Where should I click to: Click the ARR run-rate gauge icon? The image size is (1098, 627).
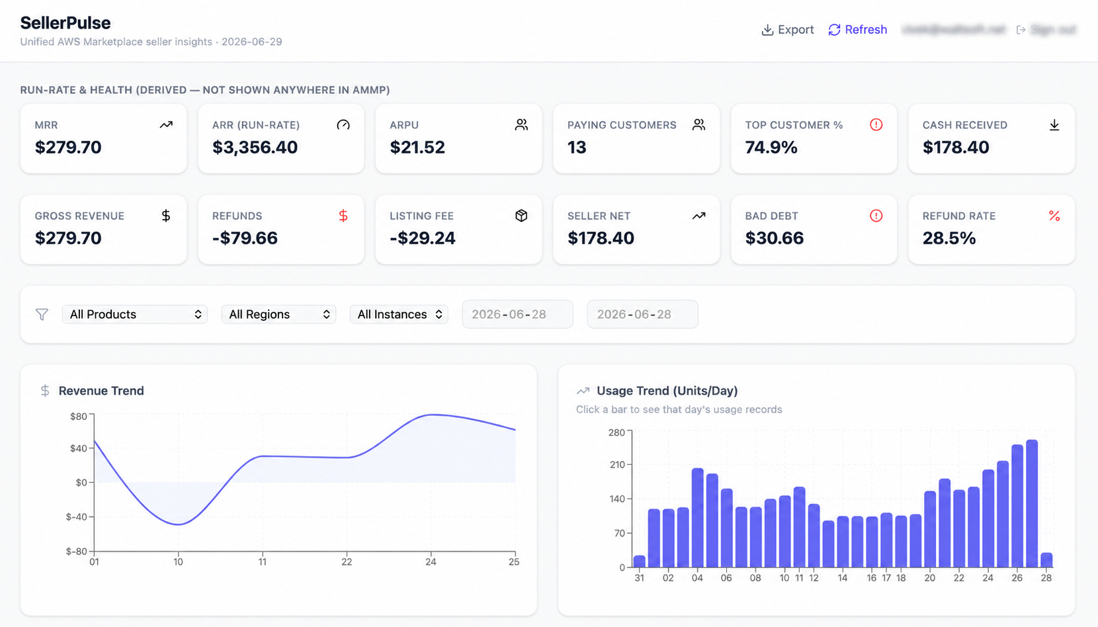tap(343, 124)
